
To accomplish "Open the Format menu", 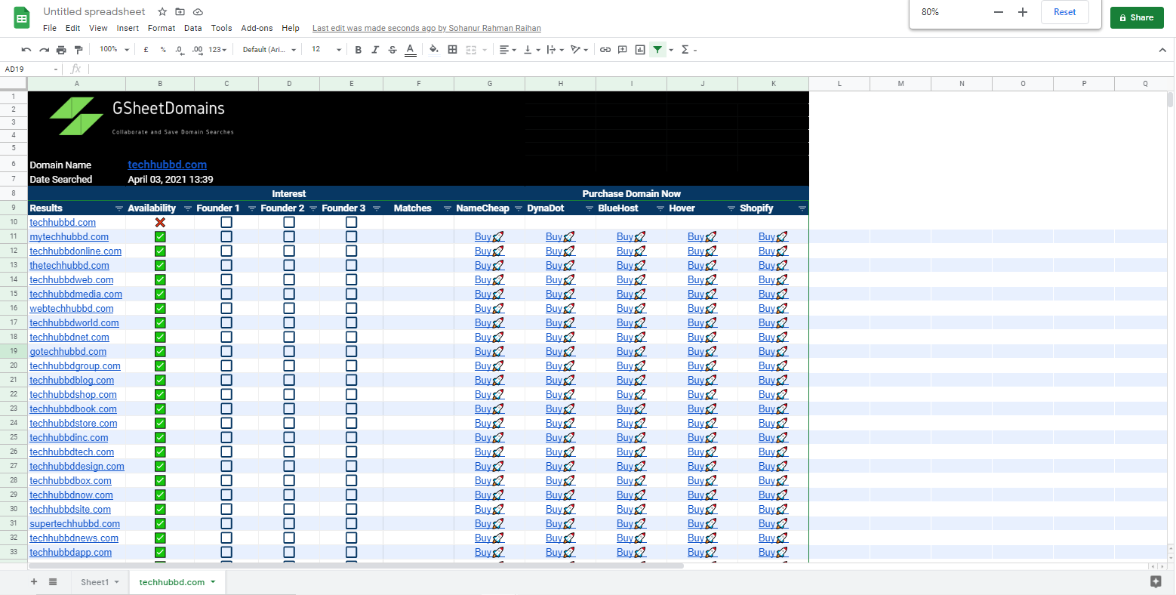I will pos(161,28).
